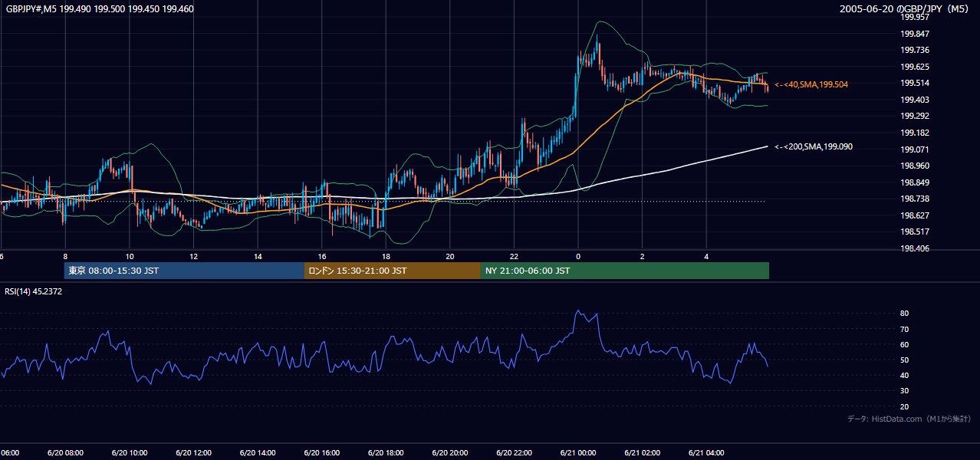Click RSI scale value 20 on right axis
The height and width of the screenshot is (460, 980).
coord(905,407)
